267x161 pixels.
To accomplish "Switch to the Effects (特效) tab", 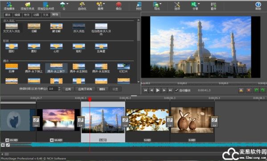I will point(27,15).
